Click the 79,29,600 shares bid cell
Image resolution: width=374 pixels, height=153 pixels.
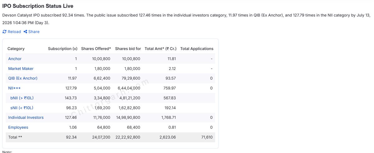click(131, 78)
